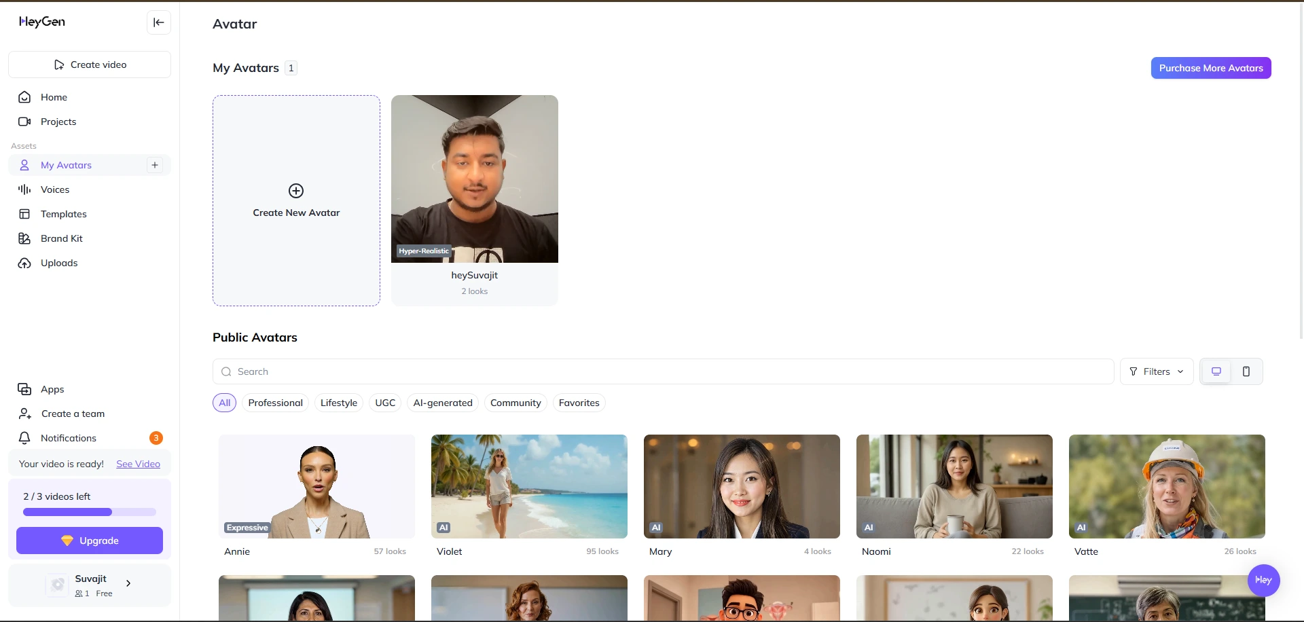Image resolution: width=1304 pixels, height=622 pixels.
Task: Click the Create New Avatar card
Action: (x=296, y=200)
